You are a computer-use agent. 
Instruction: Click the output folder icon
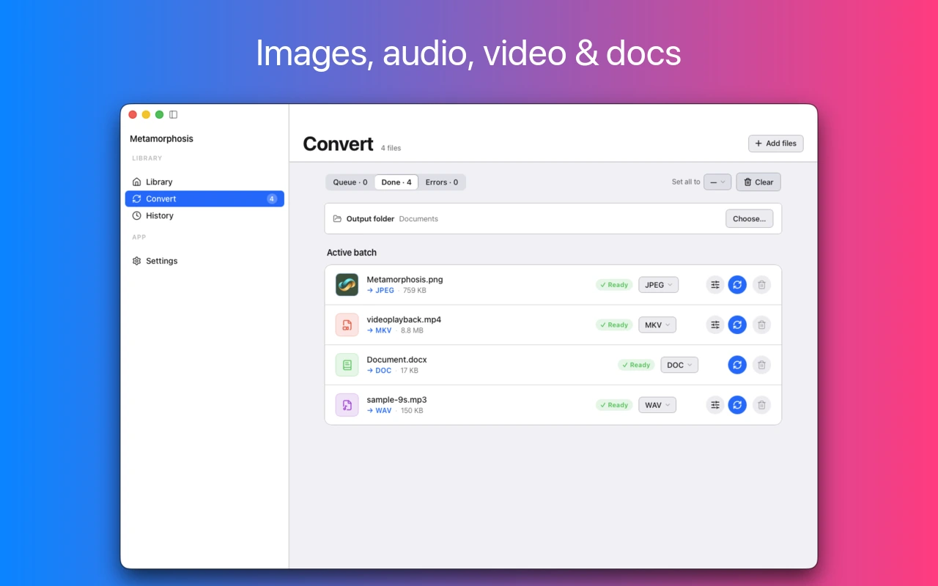337,219
